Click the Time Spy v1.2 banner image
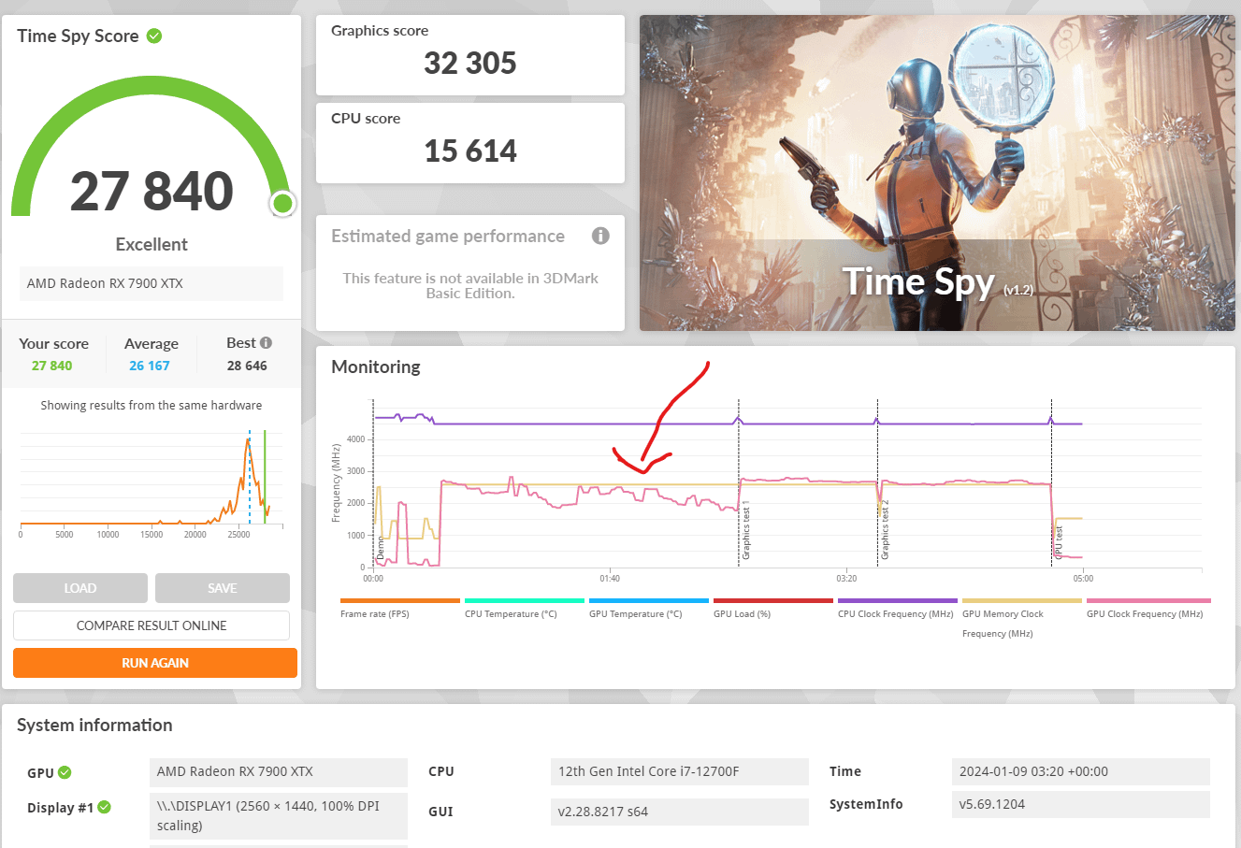 [937, 173]
